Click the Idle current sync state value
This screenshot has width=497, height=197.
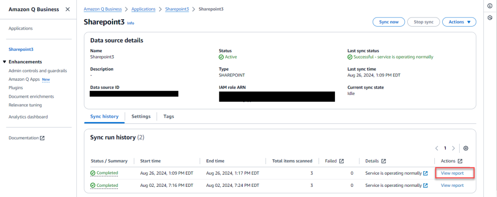click(x=351, y=93)
